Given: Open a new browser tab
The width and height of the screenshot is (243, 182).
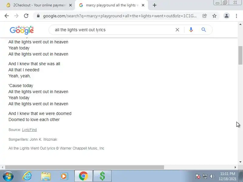Looking at the screenshot, I should [155, 5].
